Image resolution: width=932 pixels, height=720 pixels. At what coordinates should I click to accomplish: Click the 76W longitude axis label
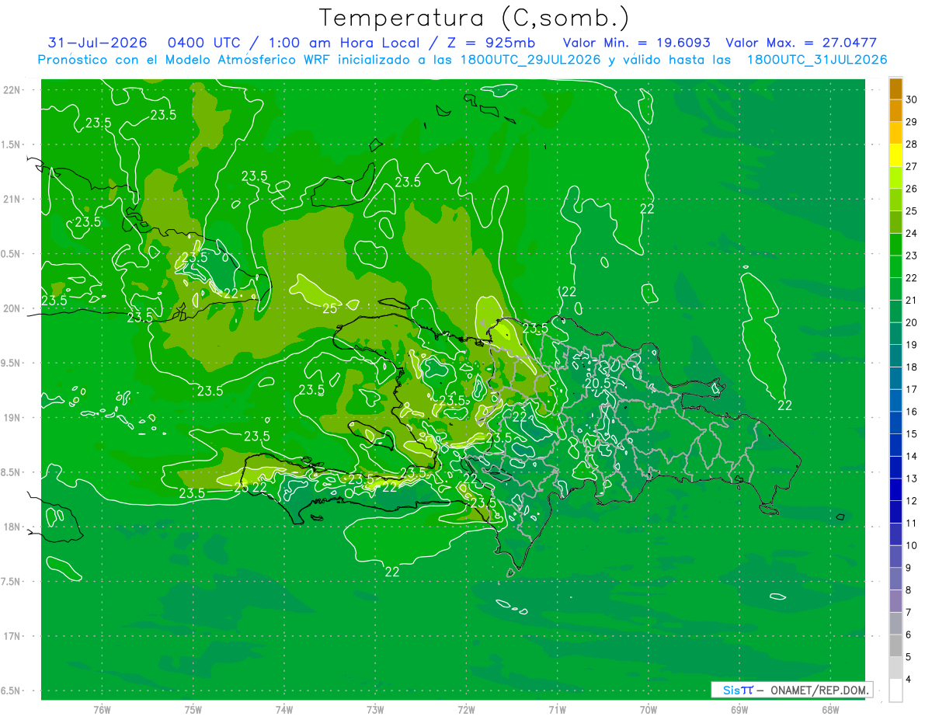click(102, 710)
